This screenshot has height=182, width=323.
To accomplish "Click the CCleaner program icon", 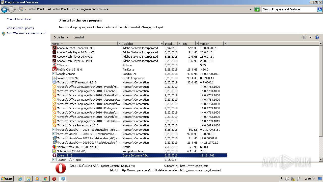I will (54, 65).
